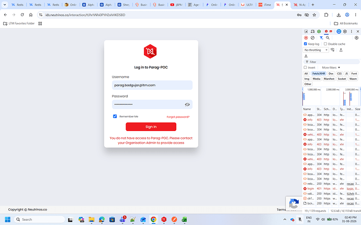Open network search magnifier icon
Screen dimensions: 361x225
coord(328,38)
